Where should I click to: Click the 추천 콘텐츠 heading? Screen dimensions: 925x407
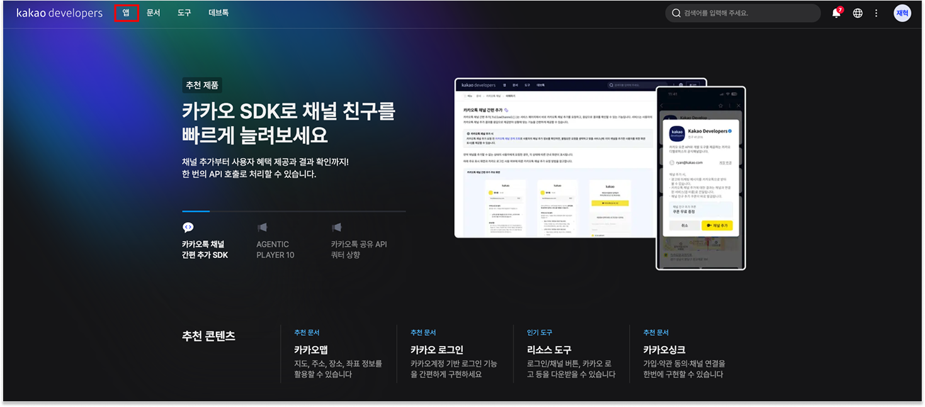pyautogui.click(x=208, y=336)
